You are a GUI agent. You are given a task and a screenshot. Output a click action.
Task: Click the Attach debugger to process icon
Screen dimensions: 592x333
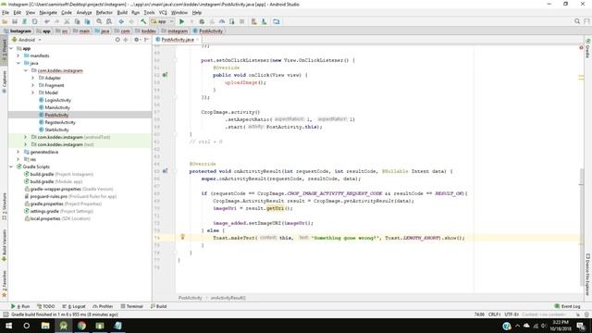pos(232,21)
